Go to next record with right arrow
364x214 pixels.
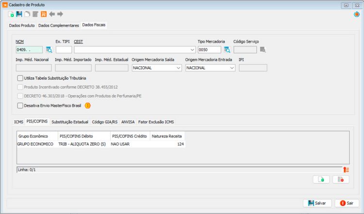click(60, 14)
